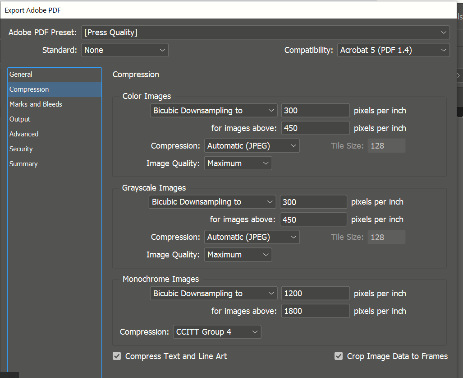Open Color Images Compression dropdown
The height and width of the screenshot is (378, 463).
pos(252,146)
